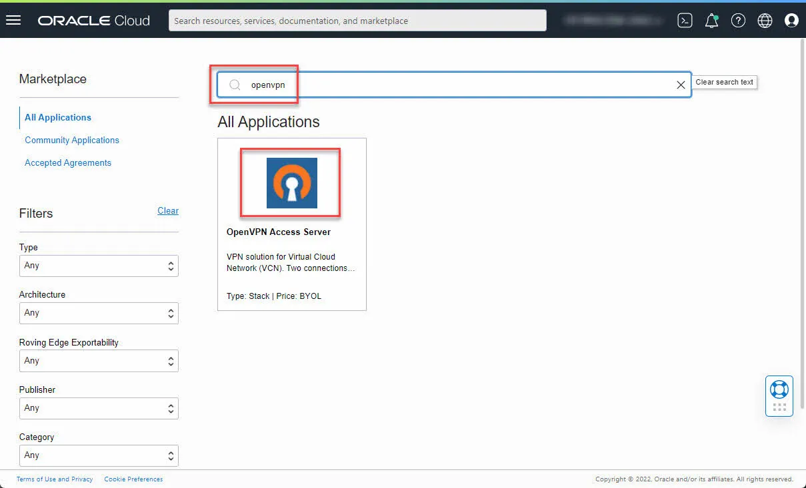Open the region language globe icon
This screenshot has width=806, height=488.
tap(765, 21)
